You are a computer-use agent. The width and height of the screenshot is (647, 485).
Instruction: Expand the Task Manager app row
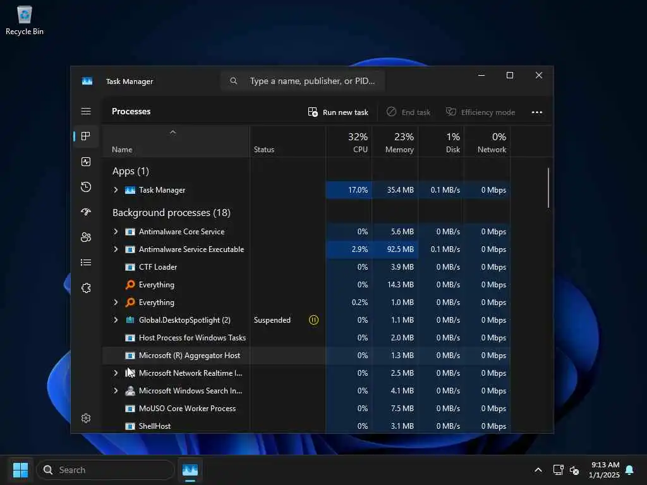(x=116, y=189)
